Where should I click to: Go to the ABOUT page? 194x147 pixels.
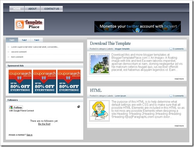[x=32, y=9]
